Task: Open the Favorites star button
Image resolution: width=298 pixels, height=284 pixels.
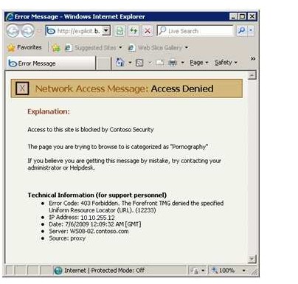Action: pos(24,47)
